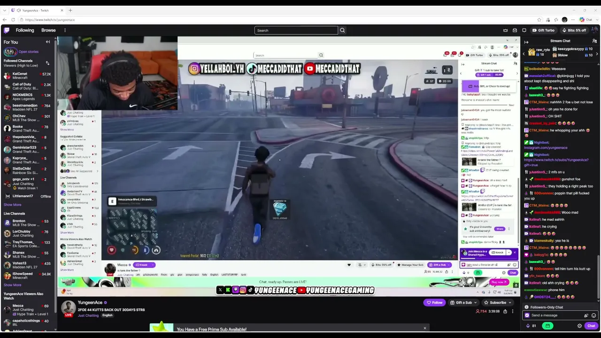Collapse the Stream Chat panel

526,41
